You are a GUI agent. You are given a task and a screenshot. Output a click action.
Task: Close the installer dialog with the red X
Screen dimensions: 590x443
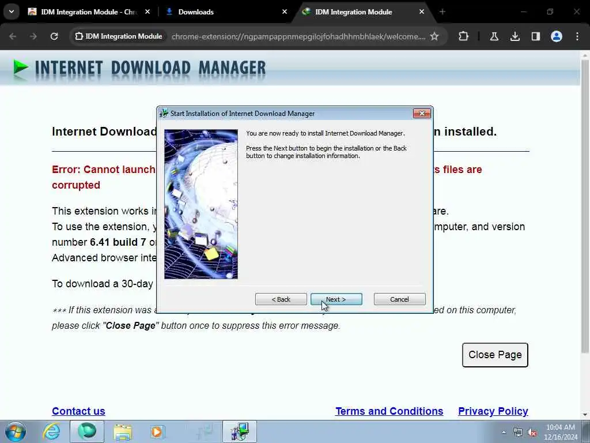[421, 114]
